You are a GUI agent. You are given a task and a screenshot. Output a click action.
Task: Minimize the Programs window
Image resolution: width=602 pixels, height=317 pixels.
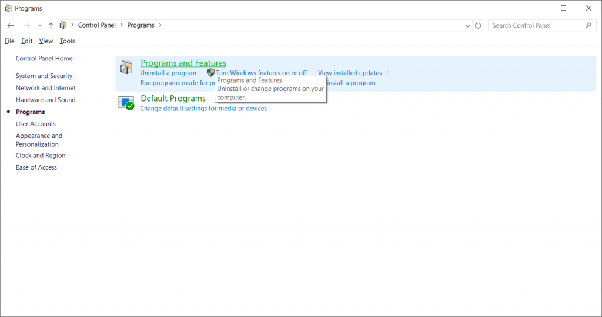pyautogui.click(x=539, y=8)
